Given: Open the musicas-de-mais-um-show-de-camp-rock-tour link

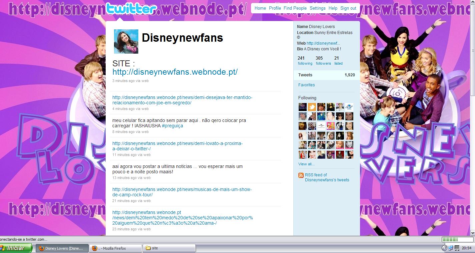Looking at the screenshot, I should pyautogui.click(x=182, y=192).
